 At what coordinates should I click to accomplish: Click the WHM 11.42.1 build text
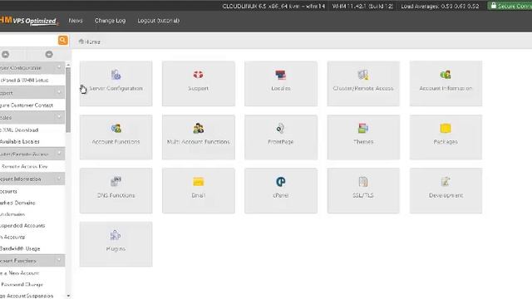tap(362, 6)
